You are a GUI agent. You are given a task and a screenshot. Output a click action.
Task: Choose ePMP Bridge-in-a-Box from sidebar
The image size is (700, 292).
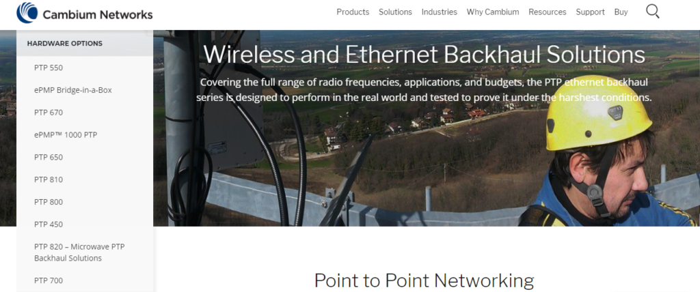72,90
